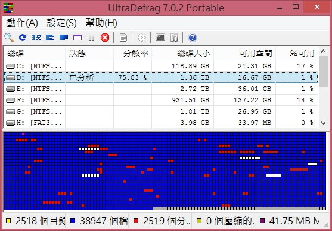The width and height of the screenshot is (332, 231).
Task: Open the settings gear toolbar icon
Action: coord(142,38)
